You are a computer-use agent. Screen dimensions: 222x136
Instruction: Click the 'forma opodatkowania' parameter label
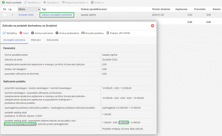16,55
